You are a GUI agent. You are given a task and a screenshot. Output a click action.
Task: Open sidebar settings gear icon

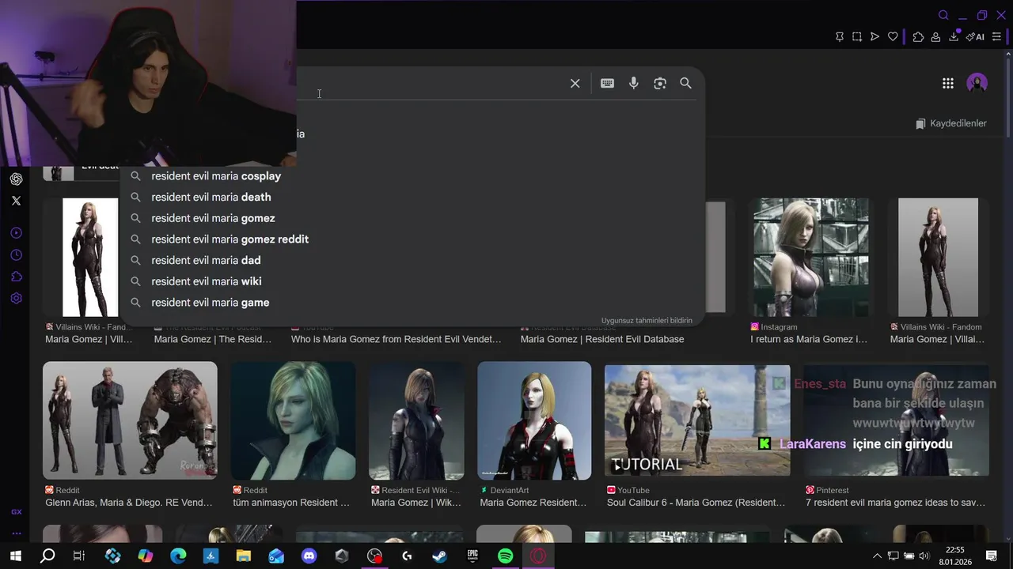point(16,299)
